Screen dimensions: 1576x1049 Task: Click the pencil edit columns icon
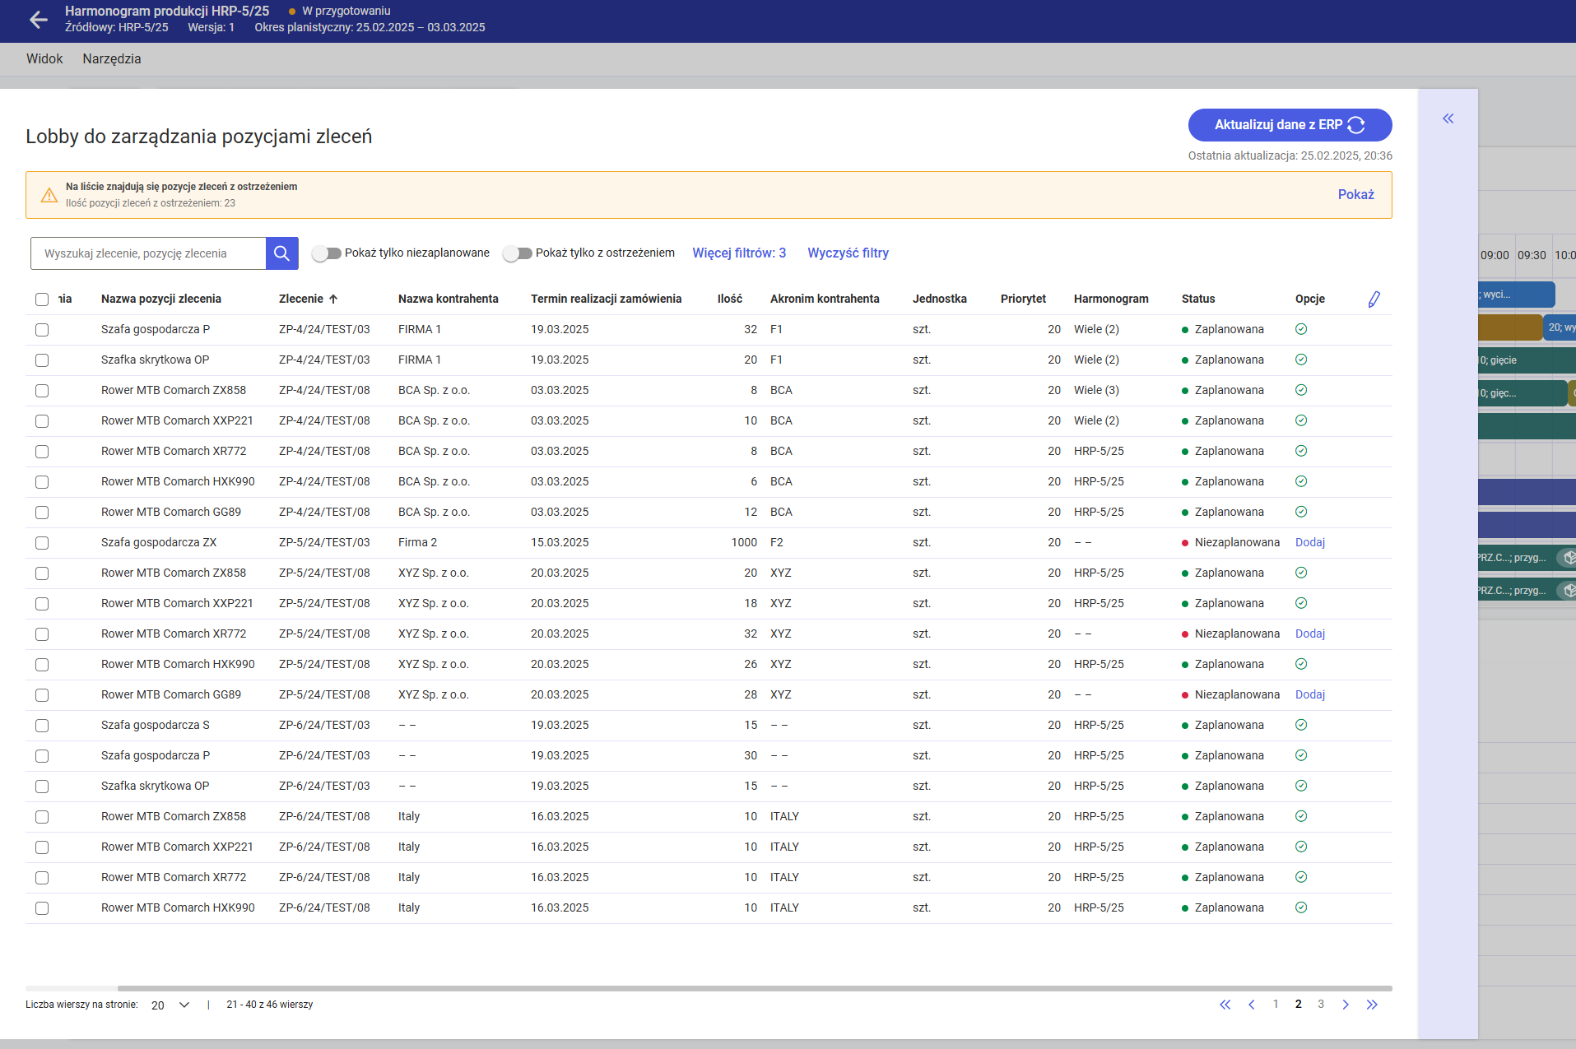point(1374,299)
